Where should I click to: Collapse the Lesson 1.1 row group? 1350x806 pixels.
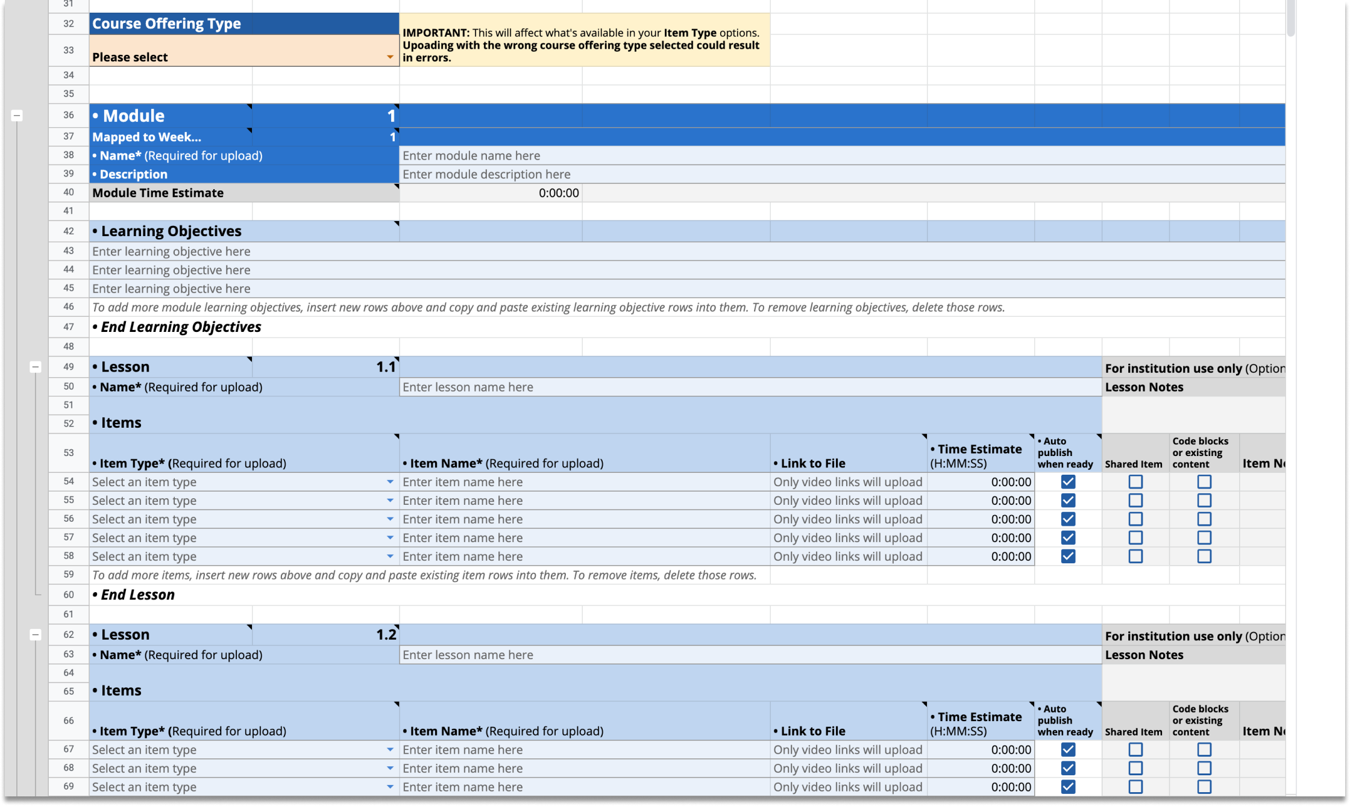(x=36, y=367)
